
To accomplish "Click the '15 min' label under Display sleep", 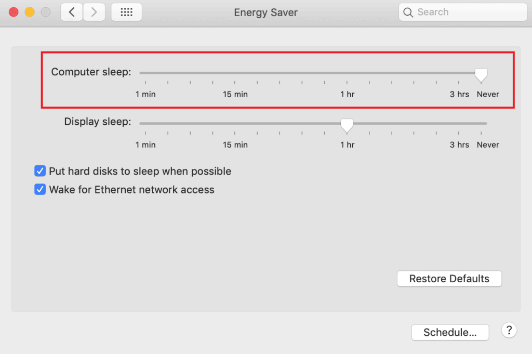I will click(235, 145).
